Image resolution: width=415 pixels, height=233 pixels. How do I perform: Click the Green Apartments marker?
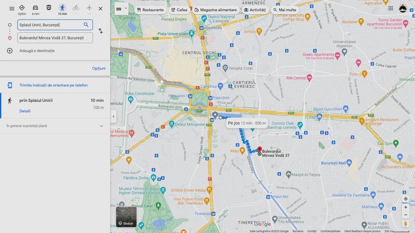click(337, 55)
